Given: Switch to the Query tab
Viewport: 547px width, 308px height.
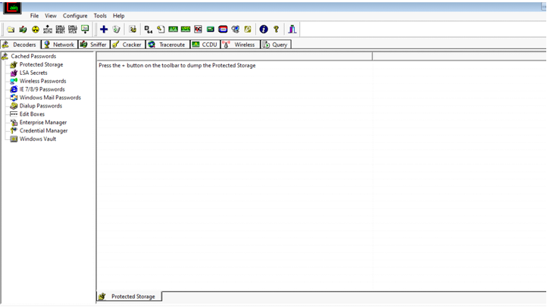Looking at the screenshot, I should click(x=276, y=45).
